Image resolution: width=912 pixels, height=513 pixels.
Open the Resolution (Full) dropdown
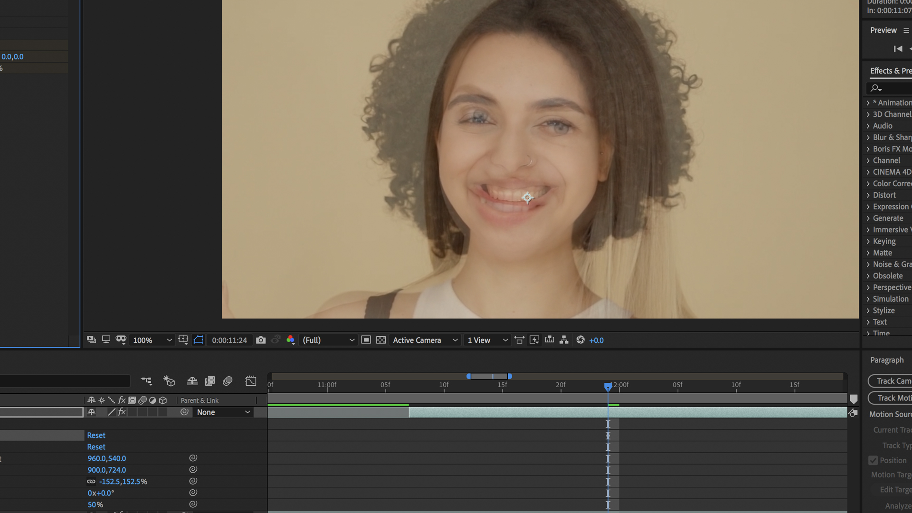click(329, 340)
